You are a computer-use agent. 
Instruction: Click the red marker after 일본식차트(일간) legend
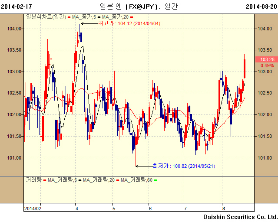[69, 16]
